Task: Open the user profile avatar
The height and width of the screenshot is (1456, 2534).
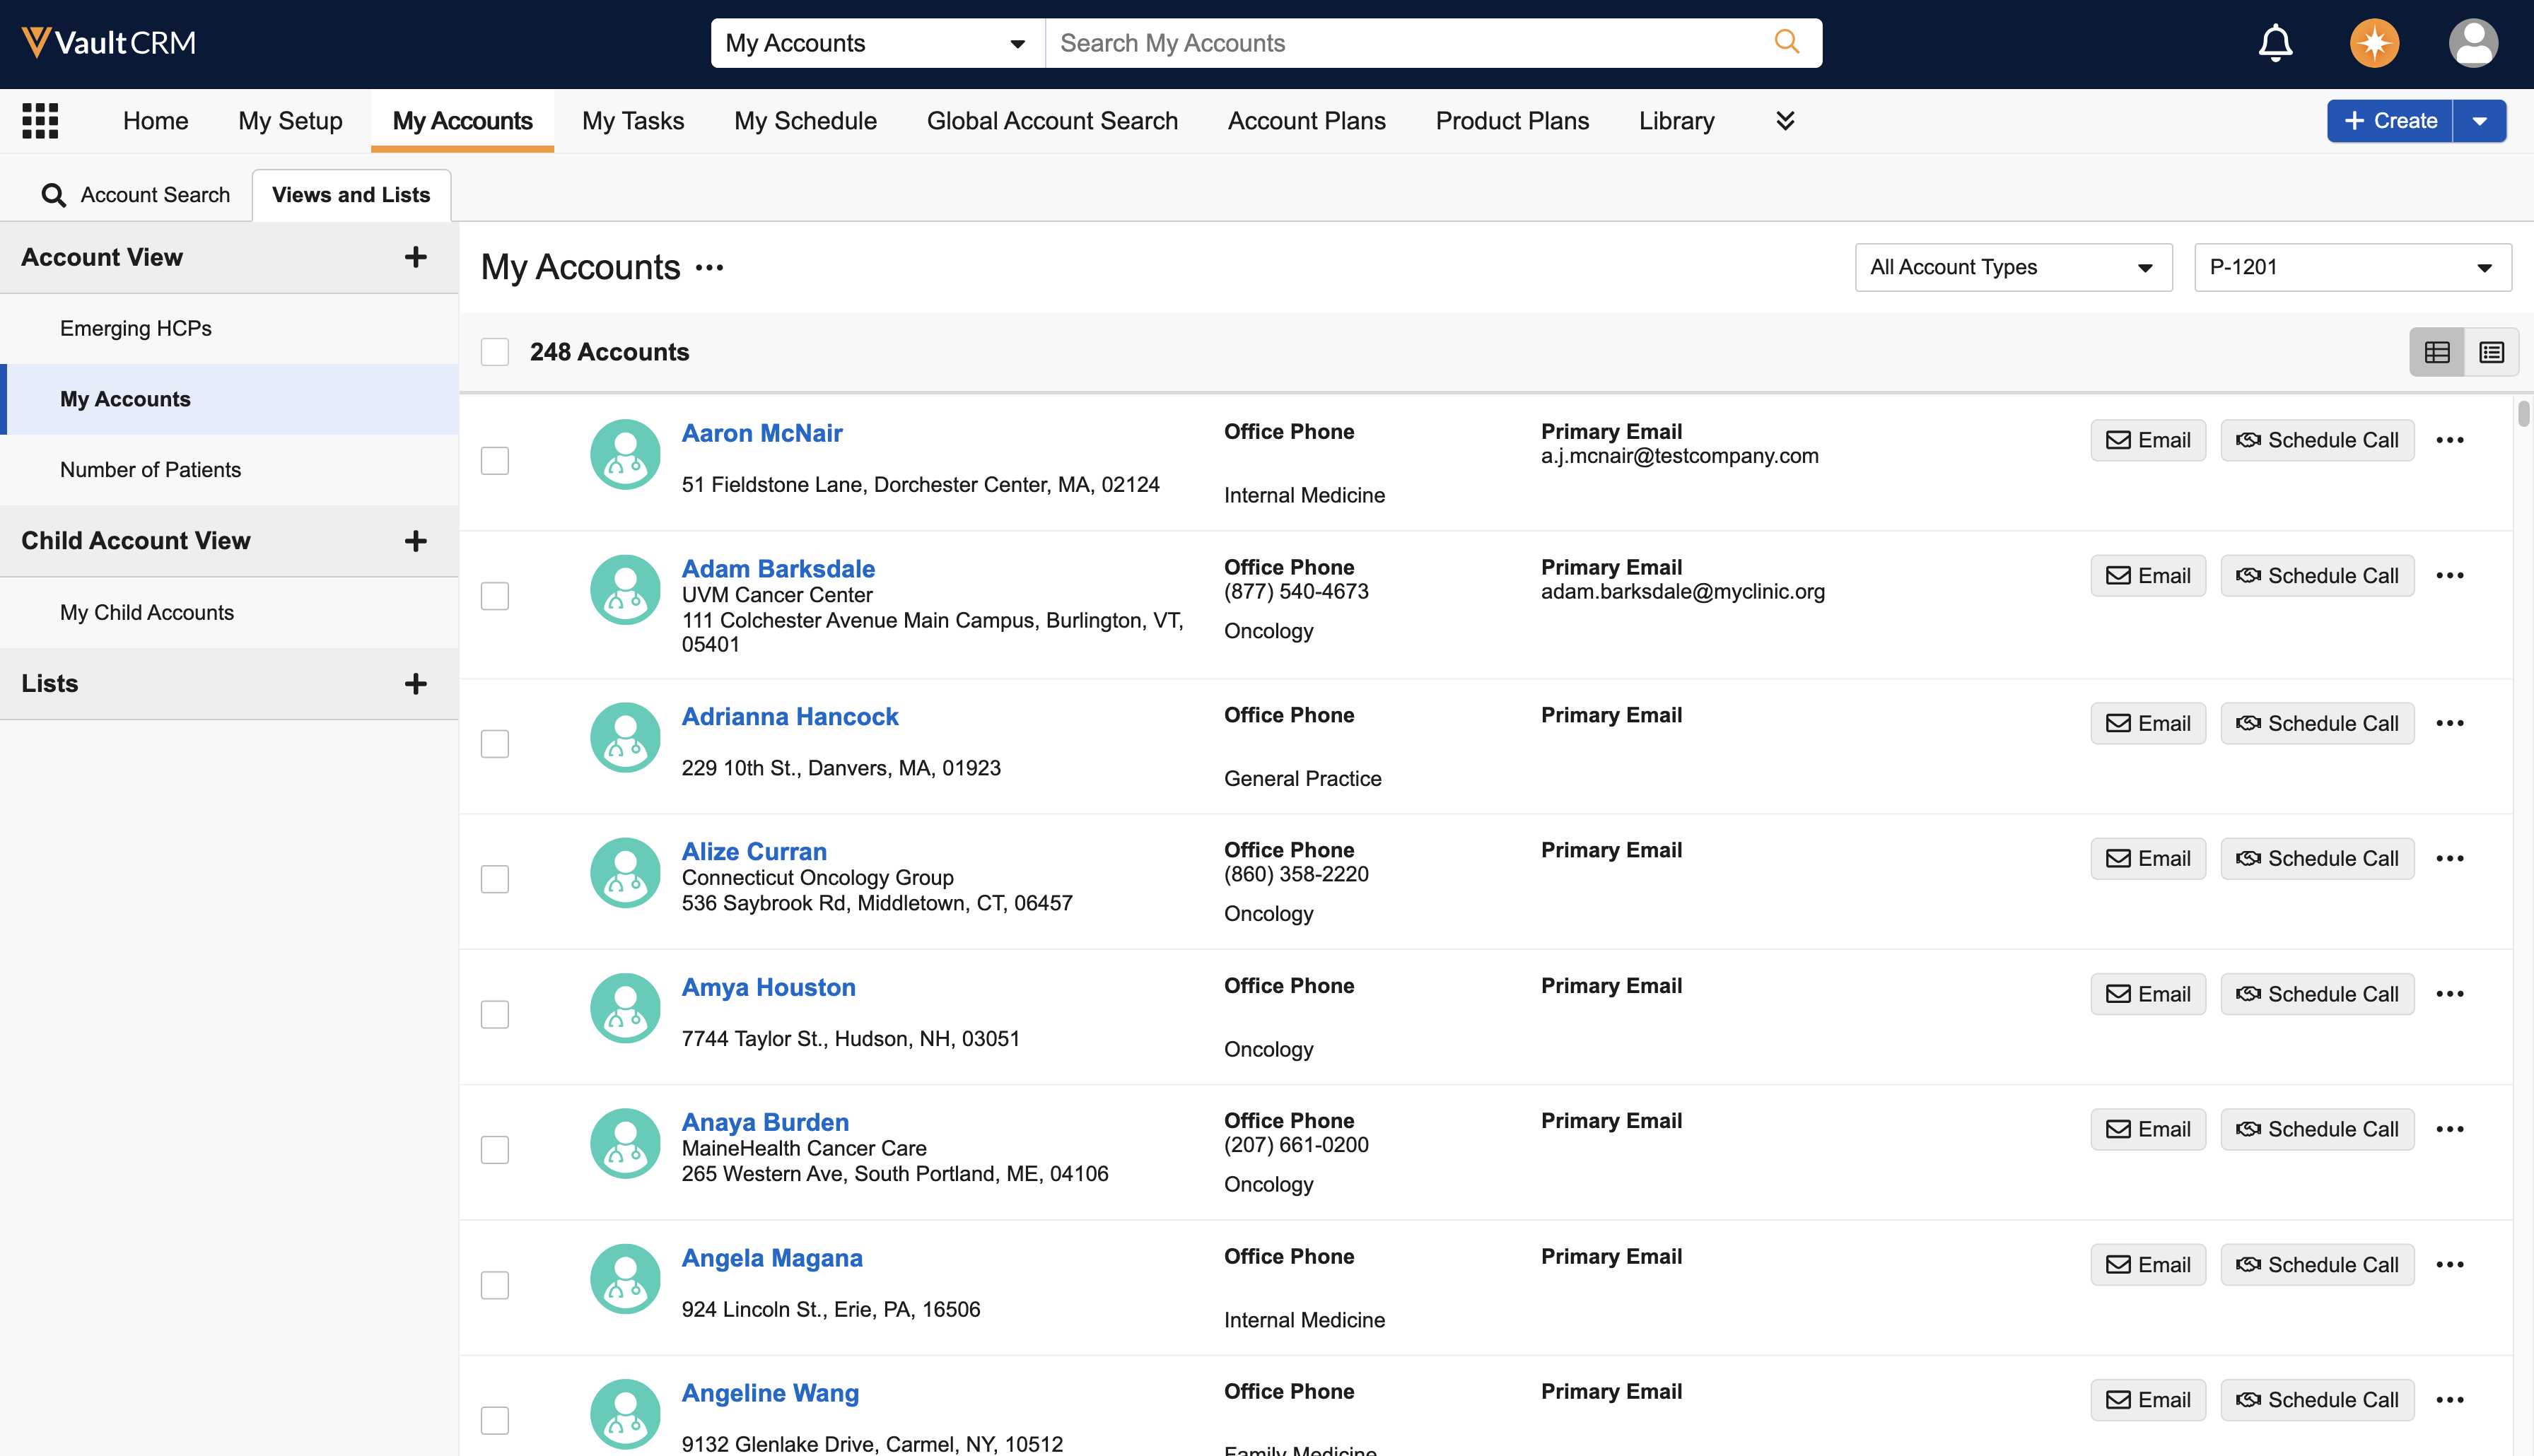Action: click(2472, 43)
